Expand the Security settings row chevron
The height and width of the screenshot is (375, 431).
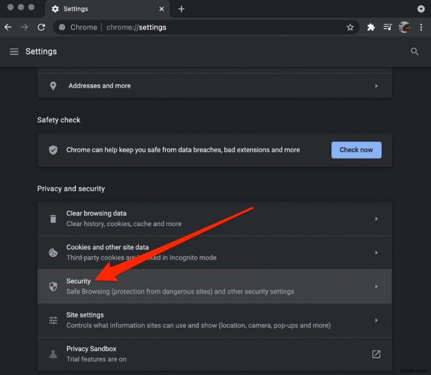(376, 286)
